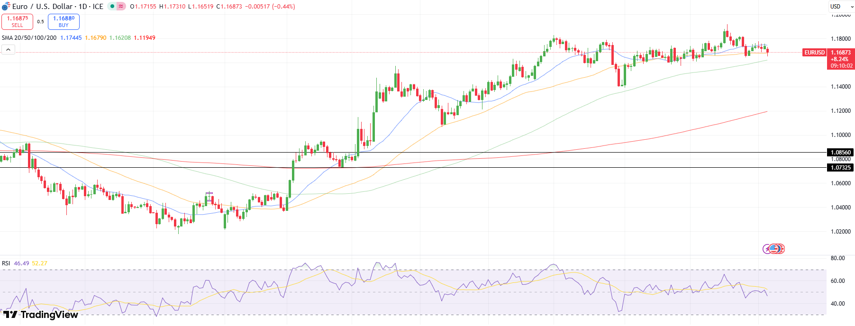Select the RSI indicator legend
Viewport: 855px width, 326px height.
(6, 263)
